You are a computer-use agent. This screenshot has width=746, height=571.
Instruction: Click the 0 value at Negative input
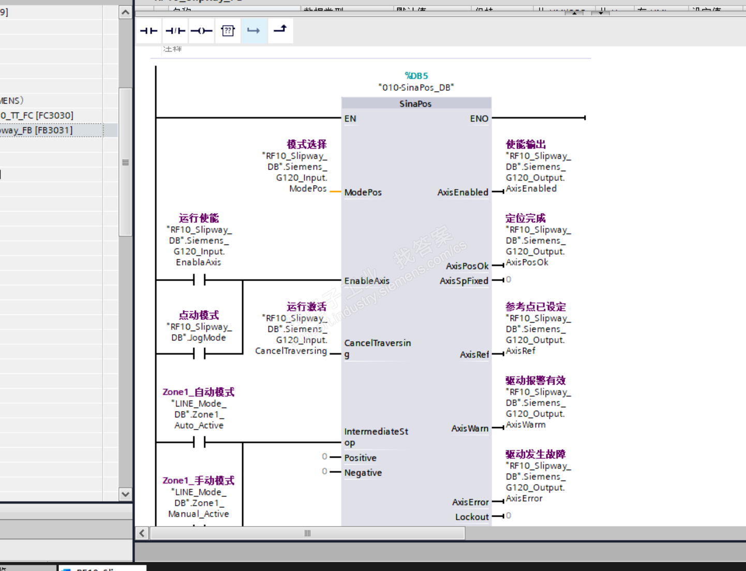click(x=324, y=471)
